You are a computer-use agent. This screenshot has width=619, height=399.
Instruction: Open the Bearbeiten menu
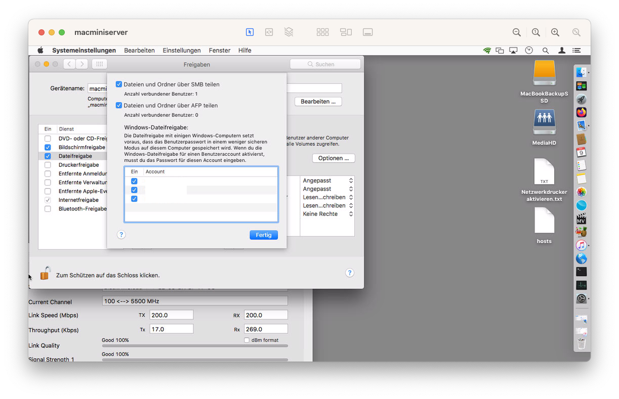pyautogui.click(x=139, y=51)
